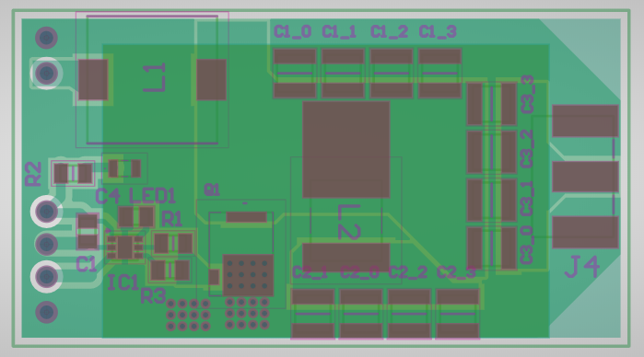
Task: Select capacitor C3_0 footprint
Action: (492, 248)
